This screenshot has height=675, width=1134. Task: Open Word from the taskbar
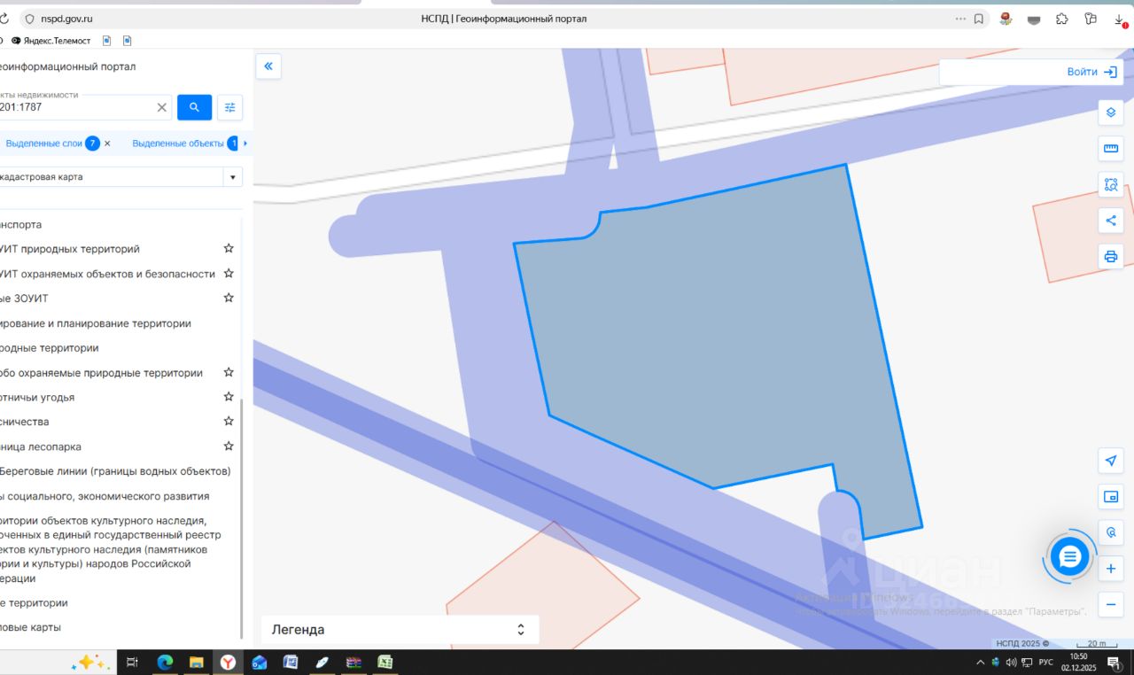[290, 662]
